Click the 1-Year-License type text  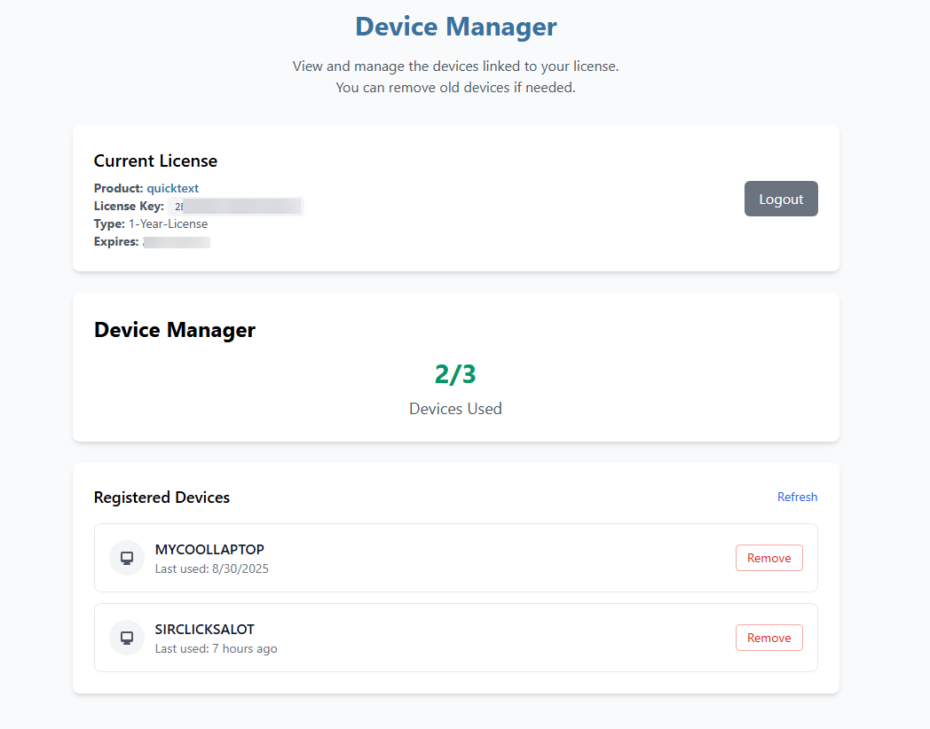(x=168, y=223)
